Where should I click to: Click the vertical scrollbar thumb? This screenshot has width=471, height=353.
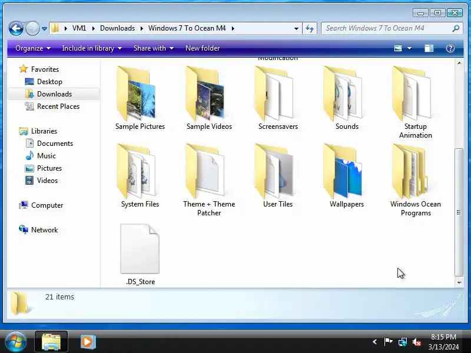pyautogui.click(x=459, y=212)
